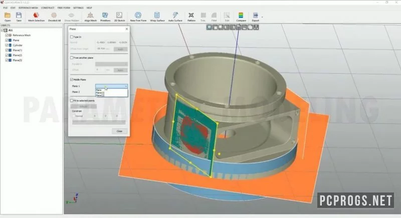Select the Reference Mesh label in tree
This screenshot has width=401, height=218.
click(22, 35)
